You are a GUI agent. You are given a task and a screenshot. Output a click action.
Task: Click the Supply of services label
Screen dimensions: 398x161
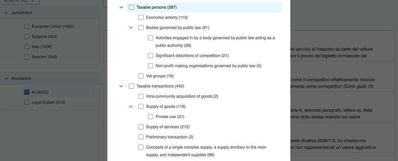pos(168,127)
